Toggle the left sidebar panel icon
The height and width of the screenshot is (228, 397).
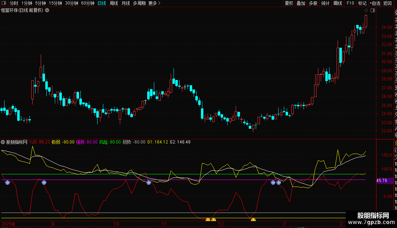tap(3, 3)
